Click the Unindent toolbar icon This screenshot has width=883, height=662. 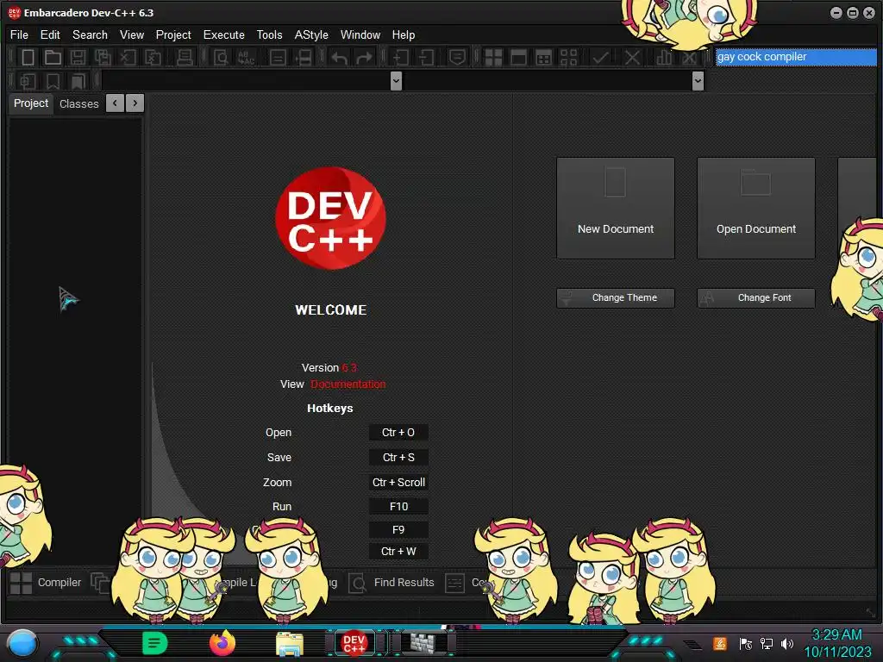pos(426,57)
